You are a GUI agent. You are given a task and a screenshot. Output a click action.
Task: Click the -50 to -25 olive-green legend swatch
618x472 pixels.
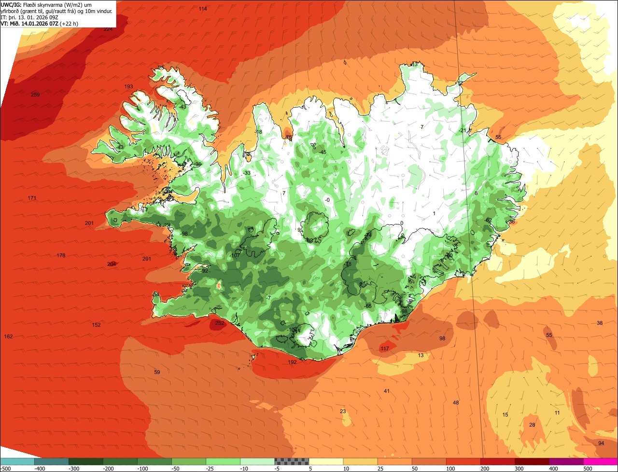pyautogui.click(x=189, y=461)
